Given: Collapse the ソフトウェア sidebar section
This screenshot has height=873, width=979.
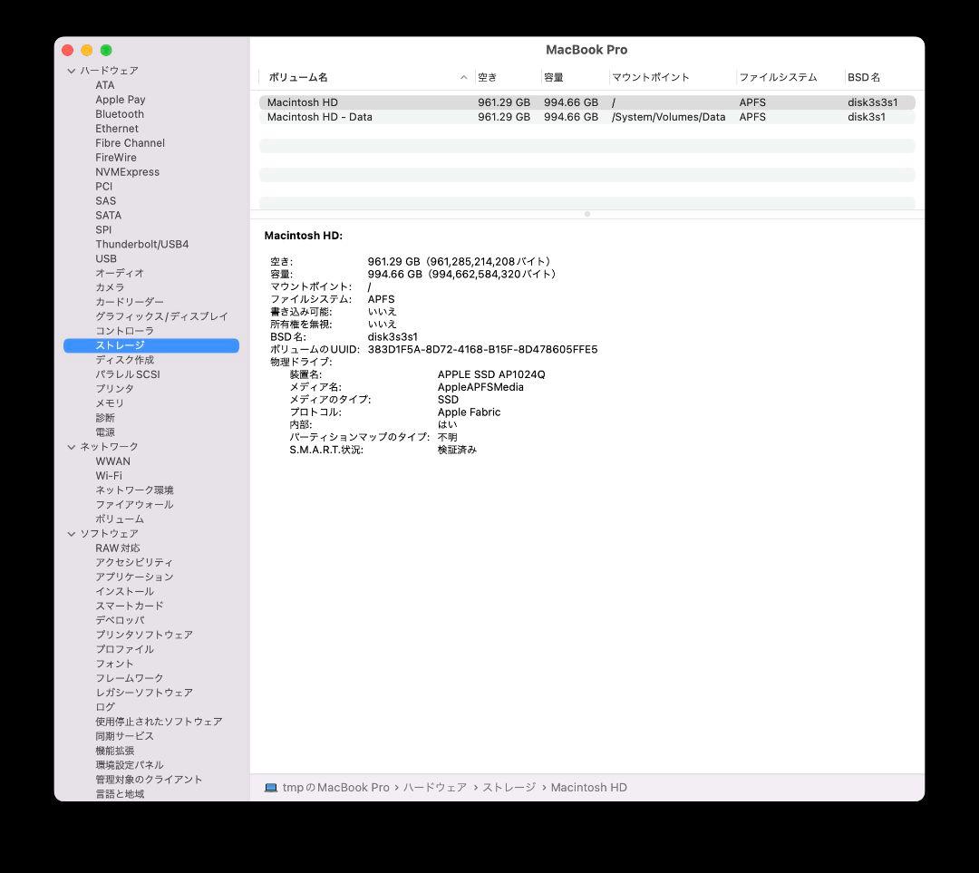Looking at the screenshot, I should (71, 533).
